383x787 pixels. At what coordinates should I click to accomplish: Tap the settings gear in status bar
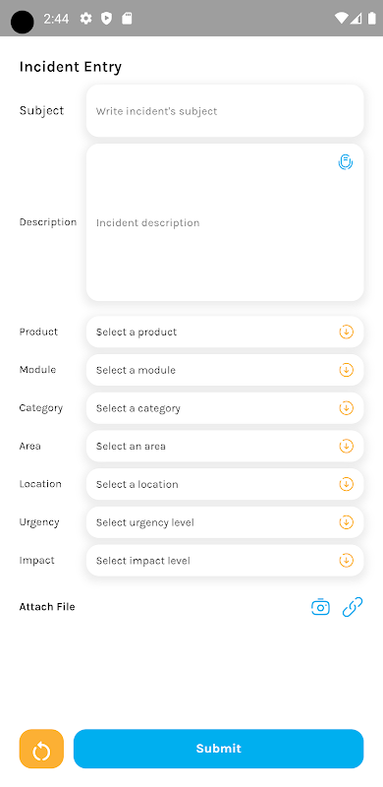86,19
